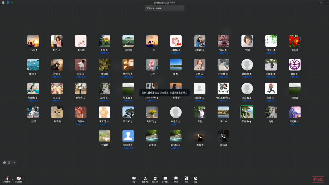Open quick message bubble icon beside smiley
This screenshot has height=185, width=329.
(9, 163)
